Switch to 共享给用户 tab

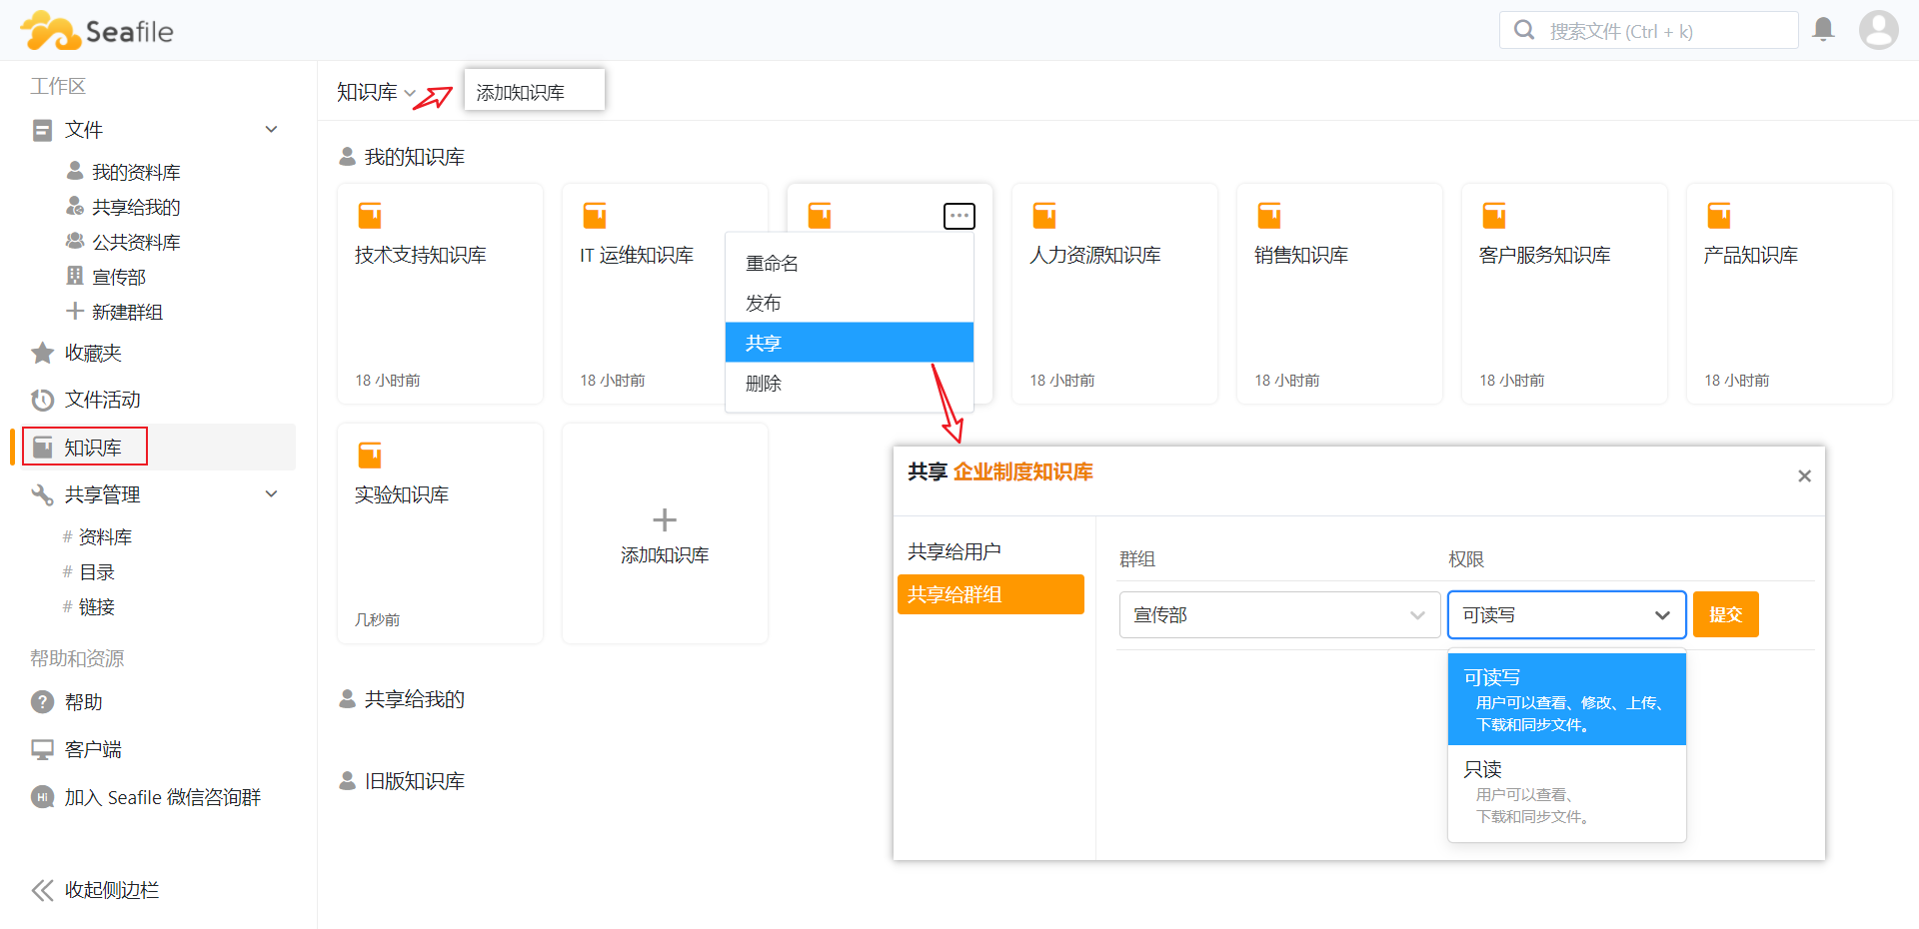(x=990, y=551)
